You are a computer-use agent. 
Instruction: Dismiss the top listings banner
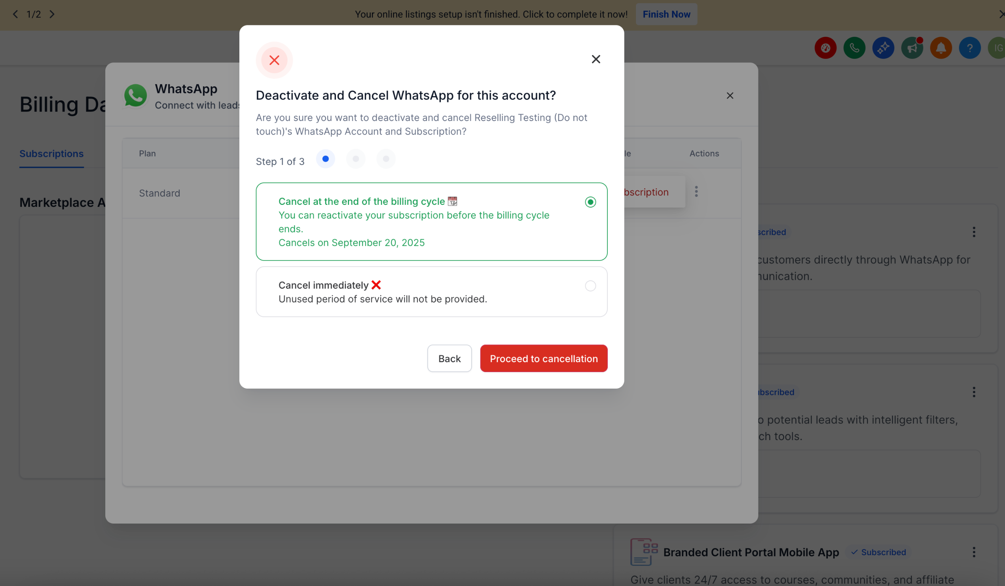tap(1001, 14)
